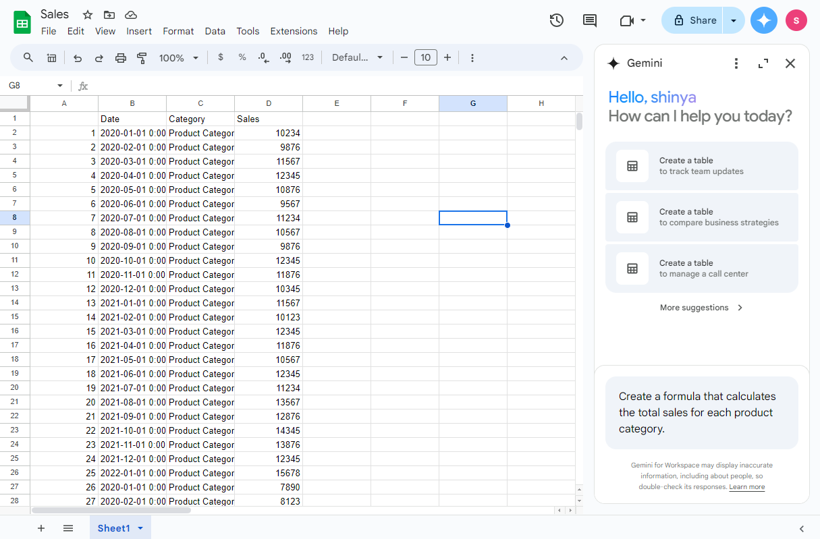Follow the Learn more link
The width and height of the screenshot is (820, 539).
[x=747, y=487]
